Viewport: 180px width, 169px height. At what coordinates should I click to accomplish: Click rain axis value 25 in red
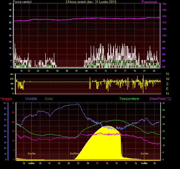tap(13, 112)
